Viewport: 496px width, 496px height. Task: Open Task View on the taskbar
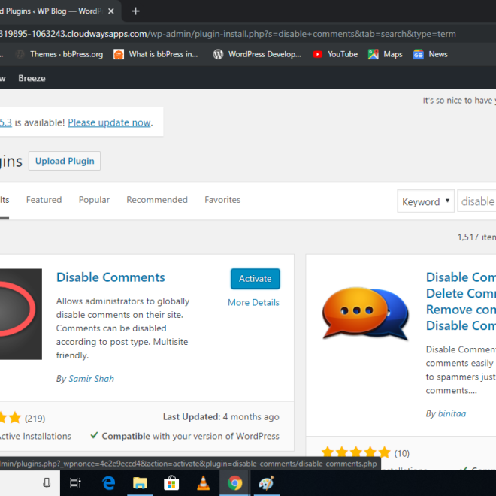point(75,483)
